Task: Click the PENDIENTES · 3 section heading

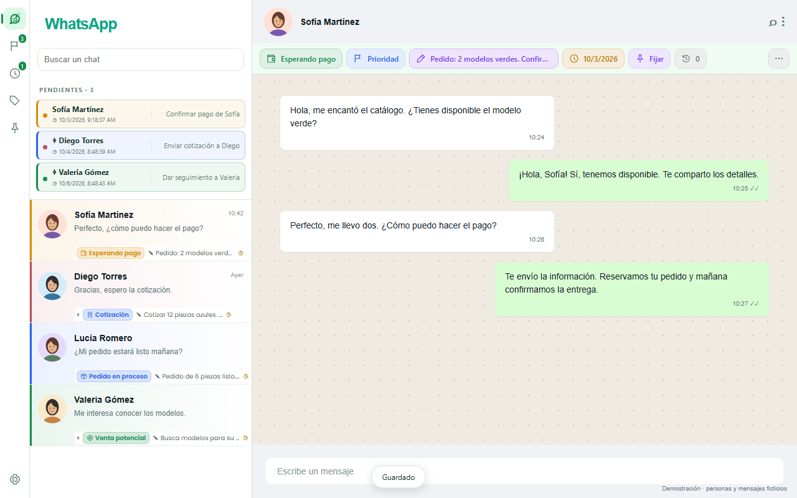Action: point(67,90)
